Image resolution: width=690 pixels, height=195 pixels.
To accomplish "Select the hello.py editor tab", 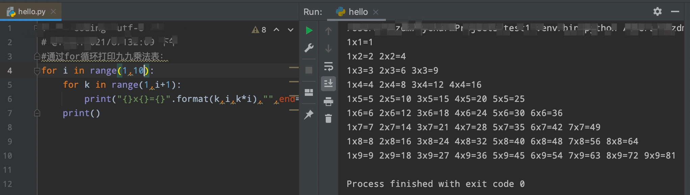I will pos(31,12).
